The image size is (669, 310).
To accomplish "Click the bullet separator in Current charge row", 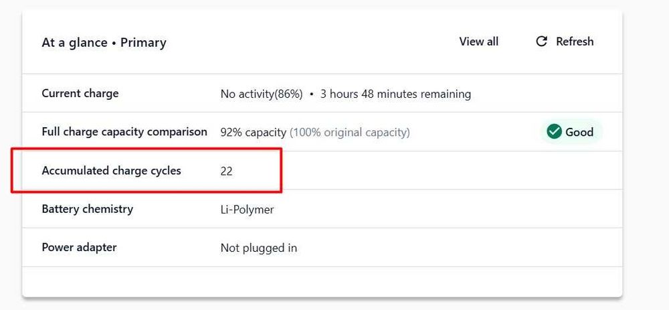I will (x=312, y=94).
